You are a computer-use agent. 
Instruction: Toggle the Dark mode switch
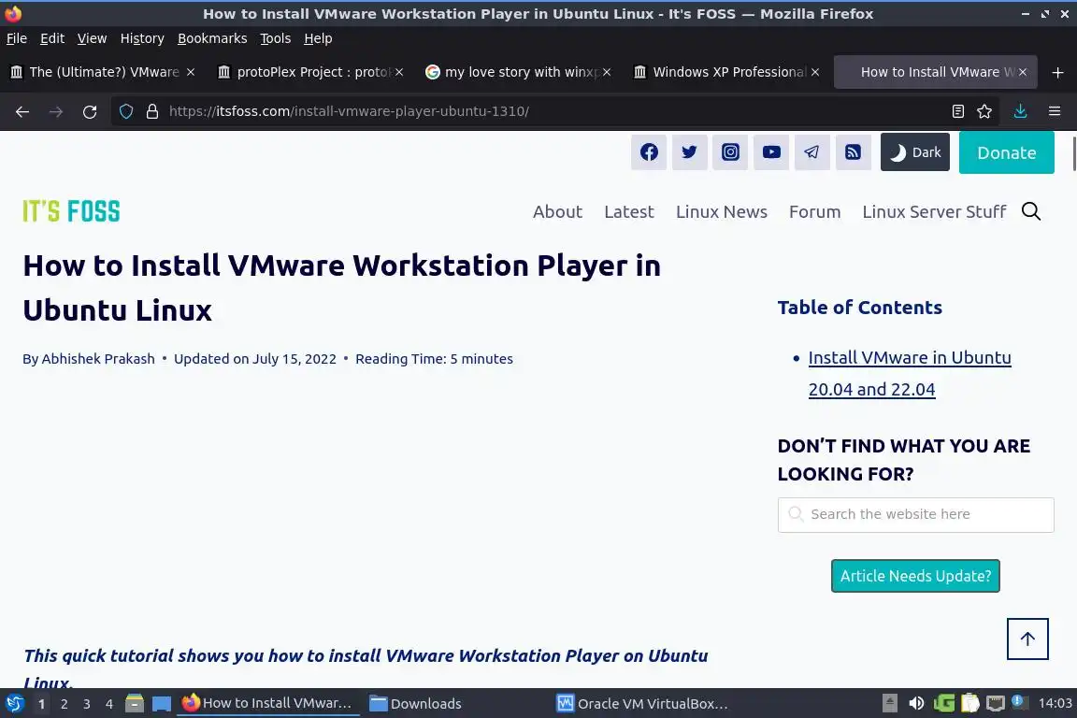point(915,151)
